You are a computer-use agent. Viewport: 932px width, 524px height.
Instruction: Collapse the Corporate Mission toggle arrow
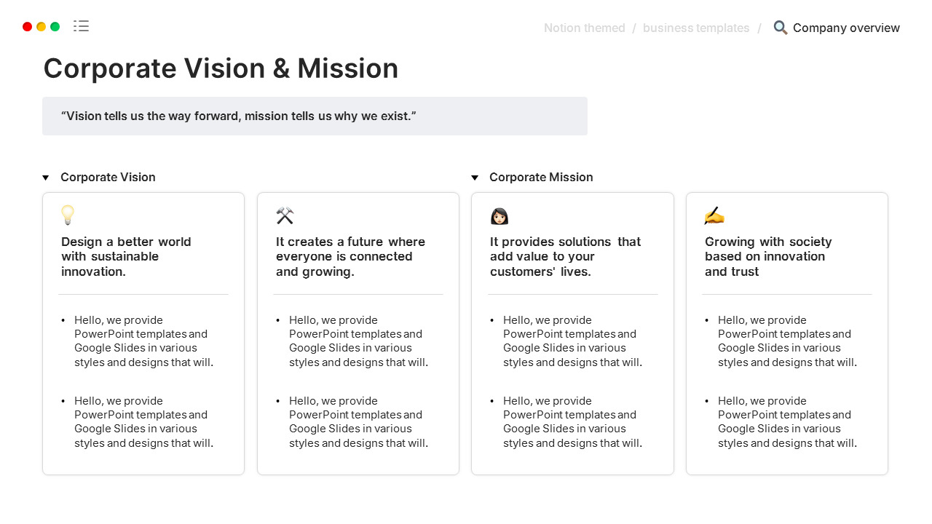475,178
